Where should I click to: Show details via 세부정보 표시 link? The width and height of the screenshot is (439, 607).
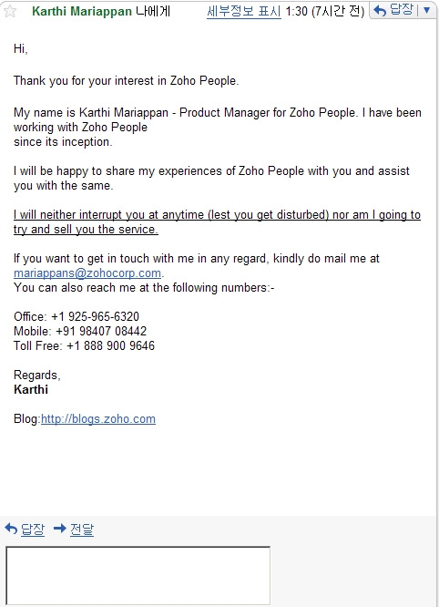[244, 11]
